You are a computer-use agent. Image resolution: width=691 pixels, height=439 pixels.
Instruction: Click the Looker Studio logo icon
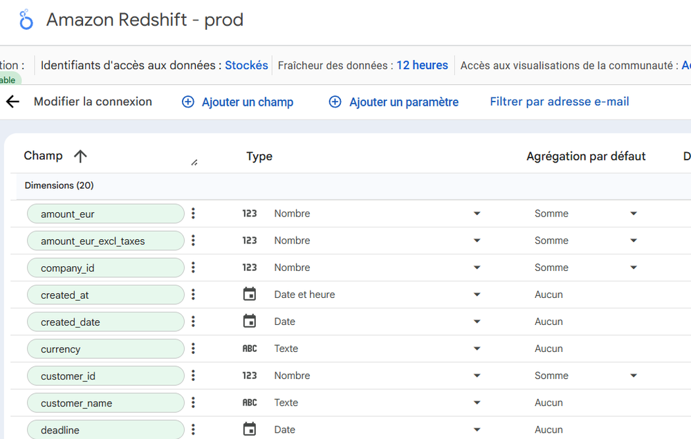26,20
